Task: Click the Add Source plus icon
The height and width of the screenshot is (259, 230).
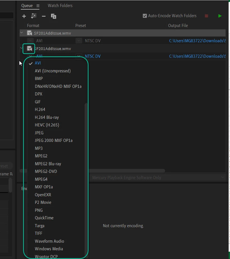Action: (x=24, y=16)
